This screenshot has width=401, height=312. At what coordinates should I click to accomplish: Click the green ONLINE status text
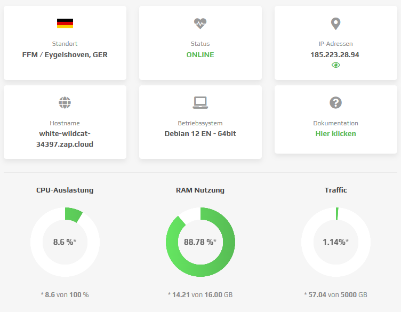point(200,54)
